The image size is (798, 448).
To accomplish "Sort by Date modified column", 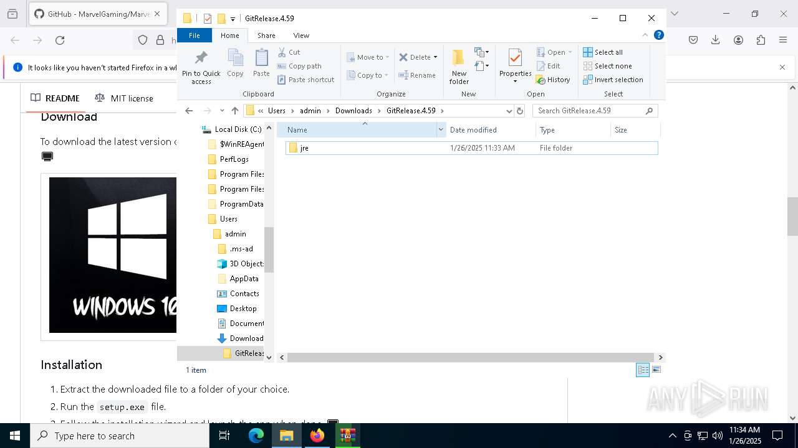I will 491,130.
